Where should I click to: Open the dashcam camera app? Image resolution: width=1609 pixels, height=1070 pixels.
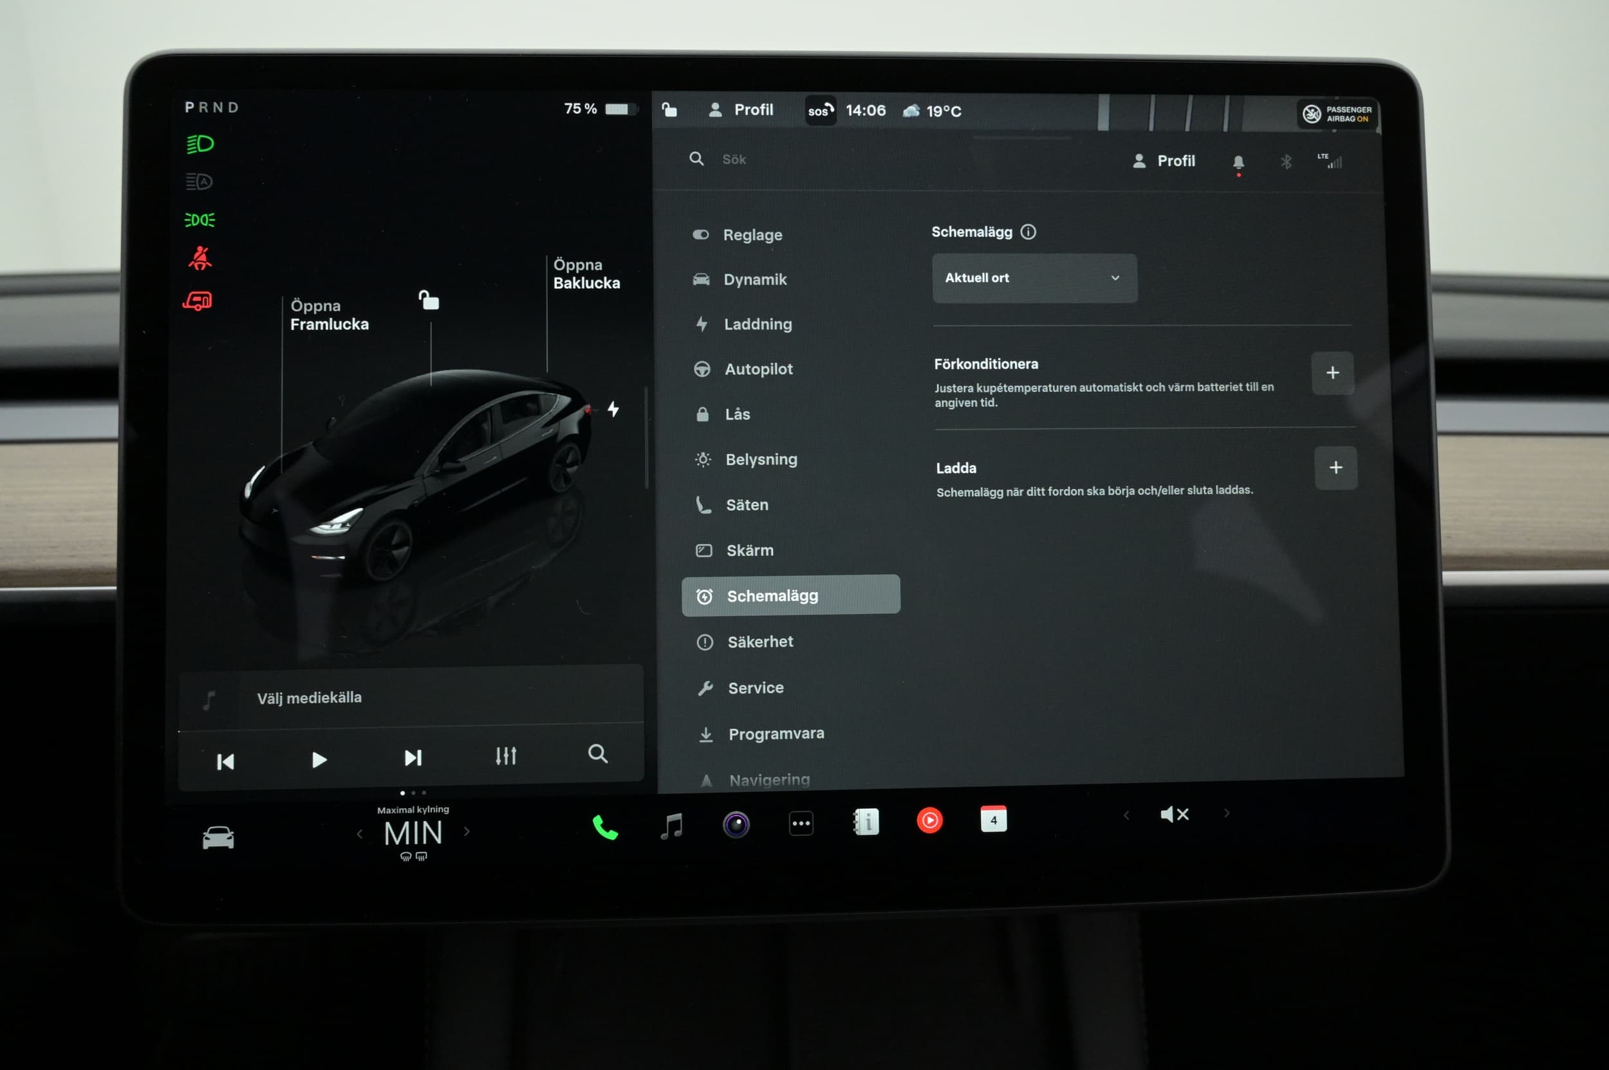pyautogui.click(x=736, y=825)
